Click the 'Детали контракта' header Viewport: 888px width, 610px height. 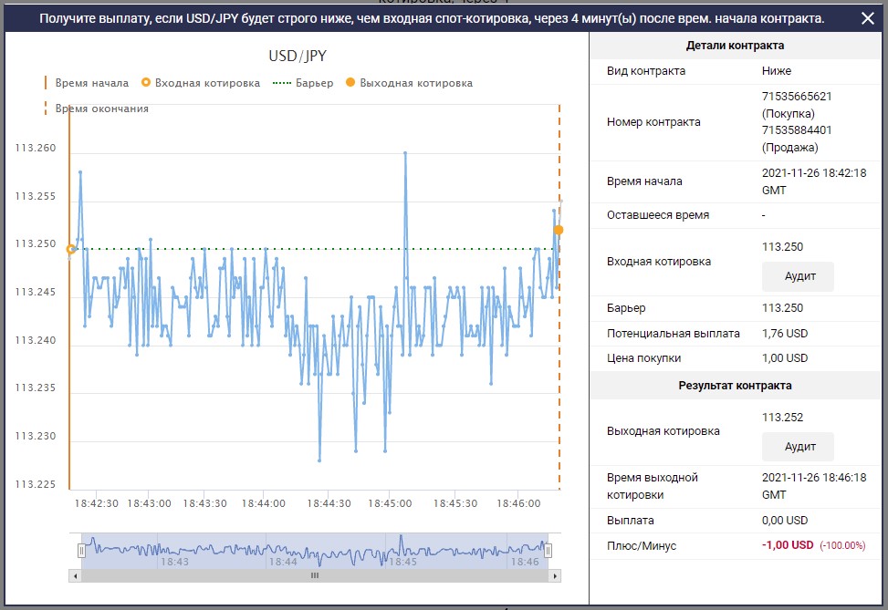735,46
